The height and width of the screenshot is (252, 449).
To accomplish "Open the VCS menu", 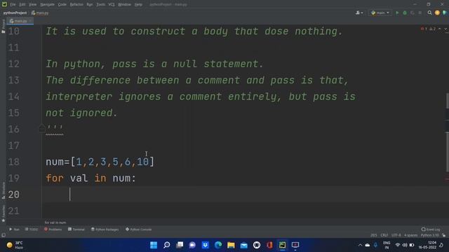I will [112, 5].
